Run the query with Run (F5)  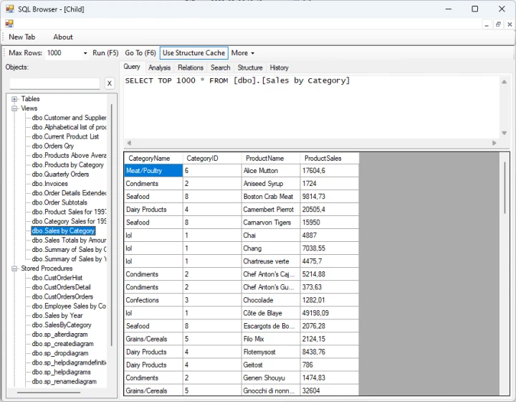[x=105, y=53]
